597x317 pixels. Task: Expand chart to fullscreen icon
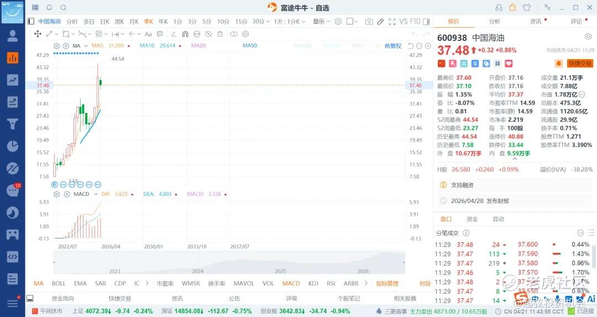coord(392,22)
